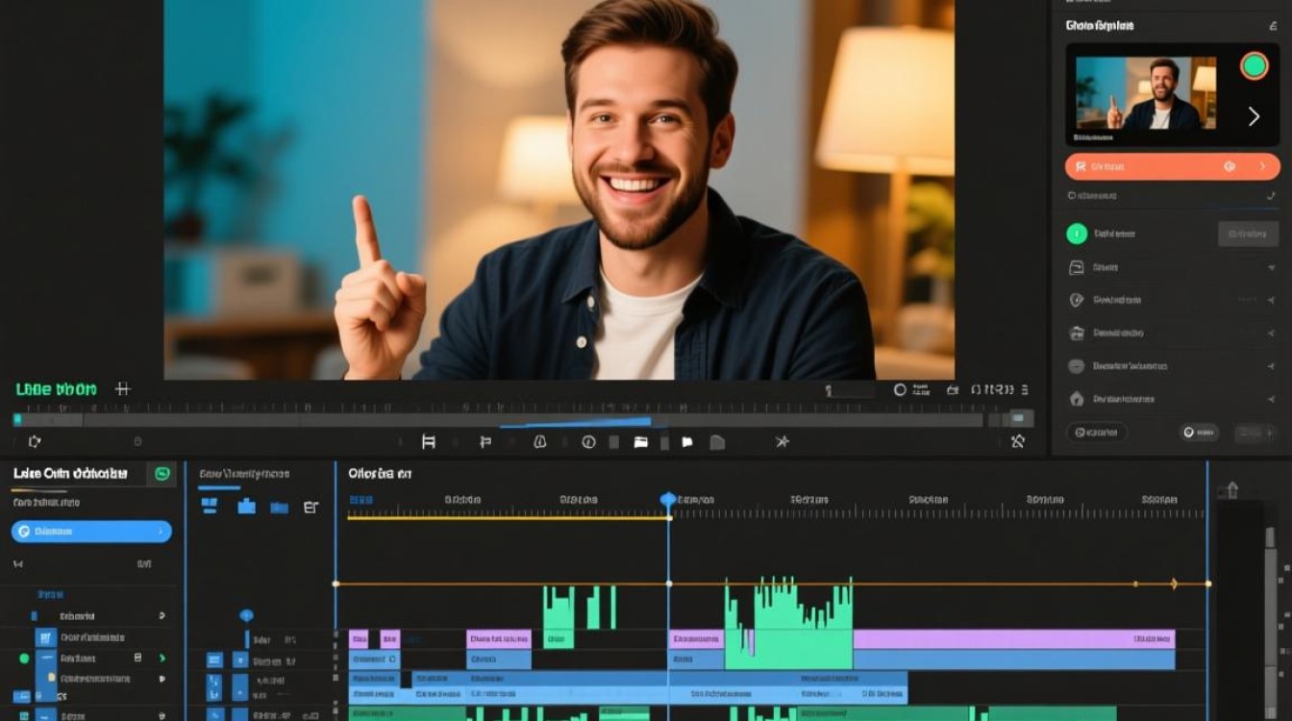The height and width of the screenshot is (721, 1292).
Task: Click the white list icon in the middle panel
Action: point(311,507)
